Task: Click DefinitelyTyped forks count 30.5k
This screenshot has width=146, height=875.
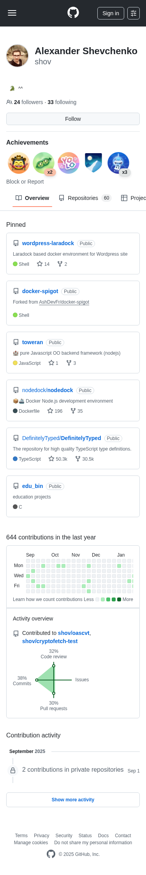Action: click(x=84, y=459)
